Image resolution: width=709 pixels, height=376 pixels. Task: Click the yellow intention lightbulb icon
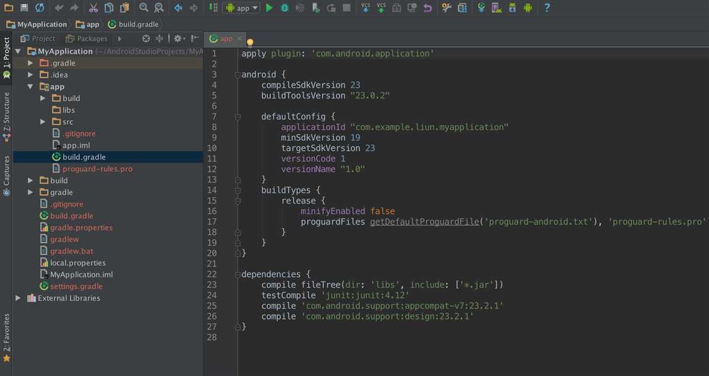249,43
